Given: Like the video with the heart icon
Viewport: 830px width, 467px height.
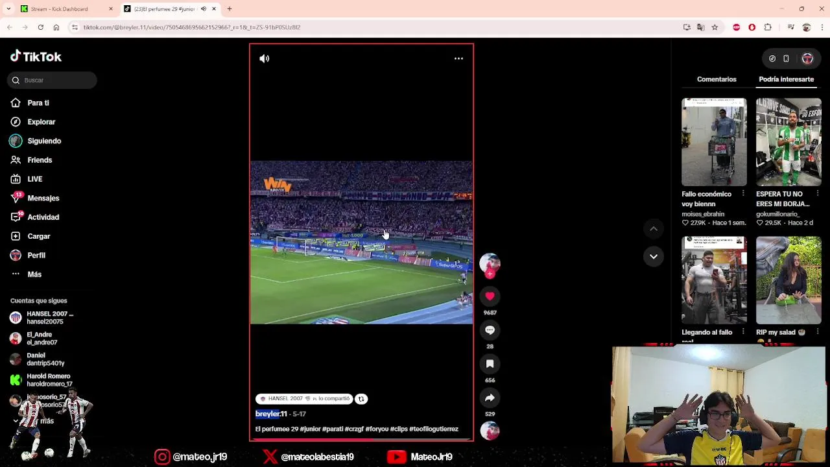Looking at the screenshot, I should [490, 296].
